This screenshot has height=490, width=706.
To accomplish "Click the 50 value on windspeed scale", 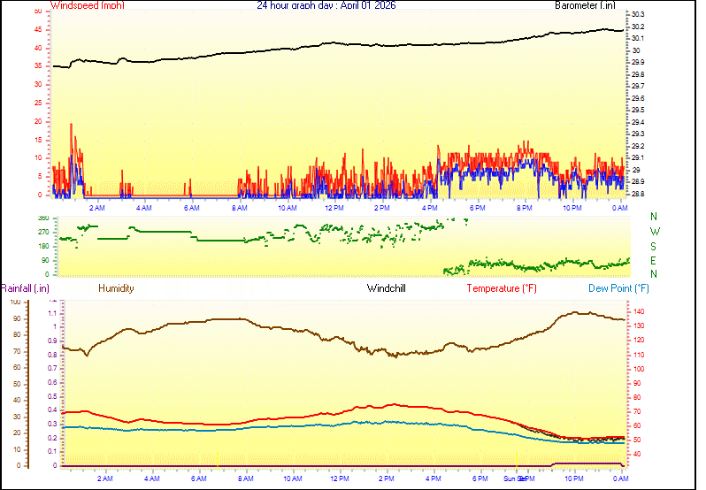I will [x=37, y=11].
